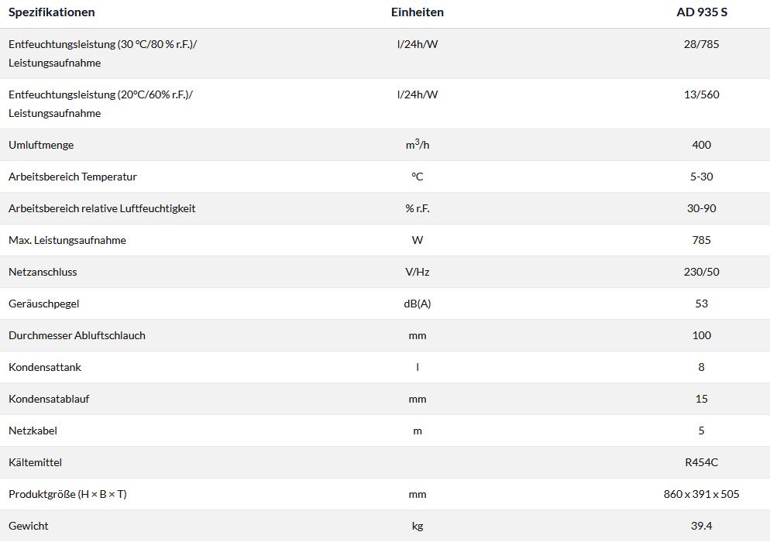
Task: Click Arbeitsbereich relative Luftfeuchtigkeit label
Action: (x=102, y=208)
